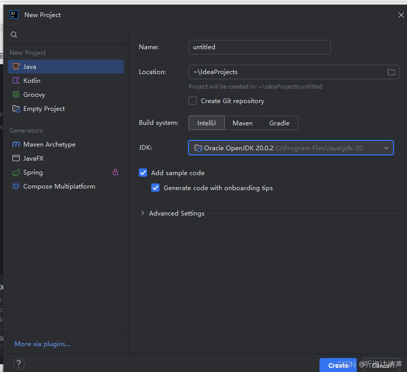Click the Create button
407x372 pixels.
[338, 365]
